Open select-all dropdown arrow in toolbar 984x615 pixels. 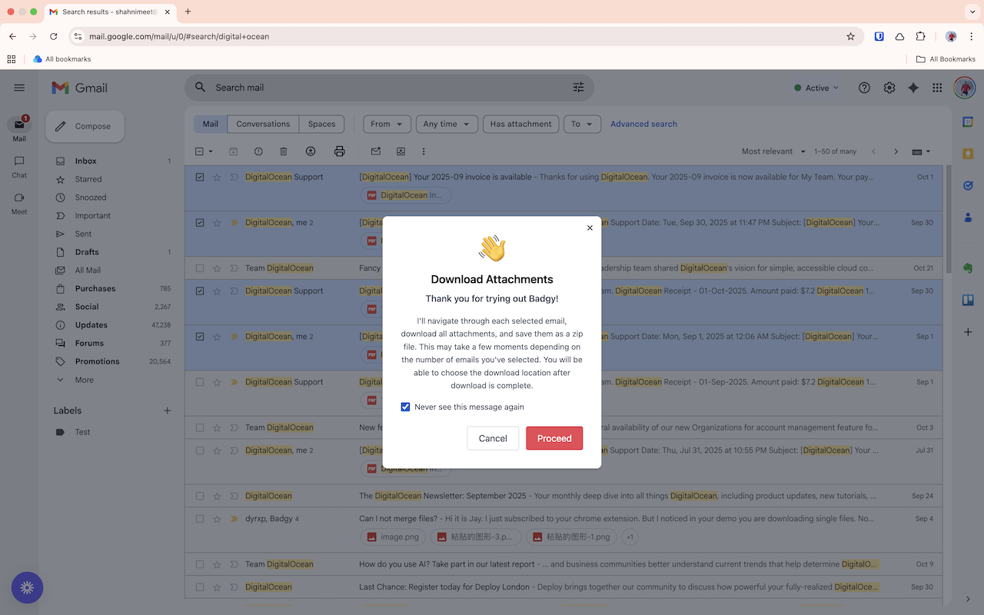tap(211, 151)
